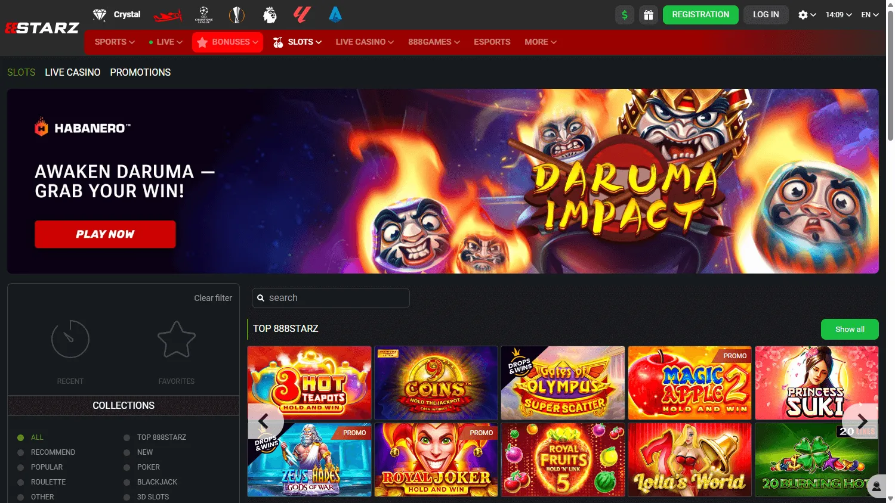895x503 pixels.
Task: Click the green REGISTRATION button
Action: point(700,14)
